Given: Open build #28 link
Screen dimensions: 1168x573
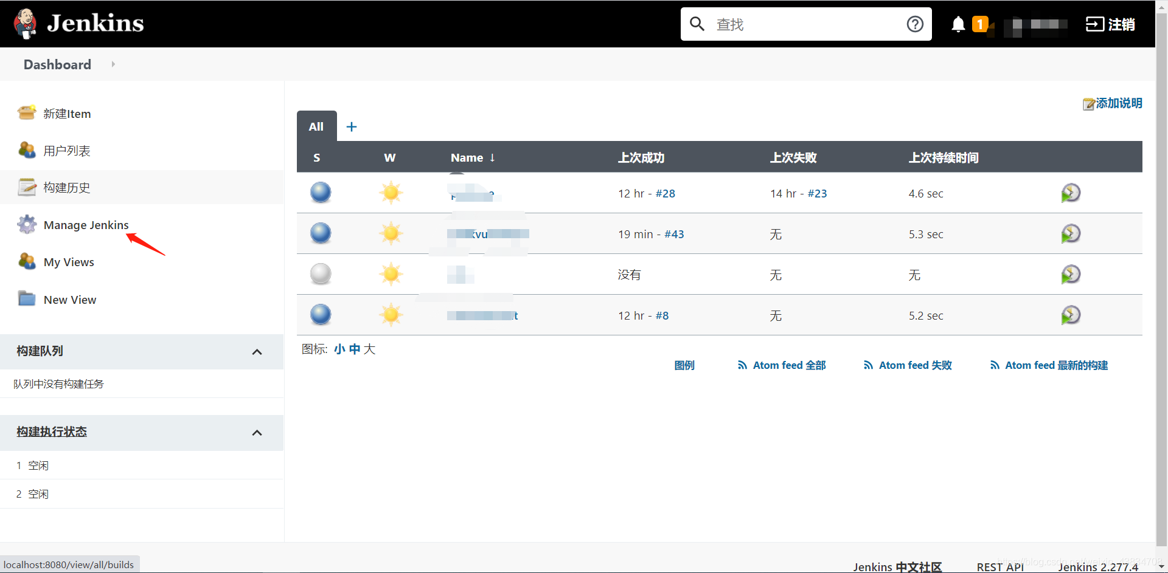Looking at the screenshot, I should 665,193.
